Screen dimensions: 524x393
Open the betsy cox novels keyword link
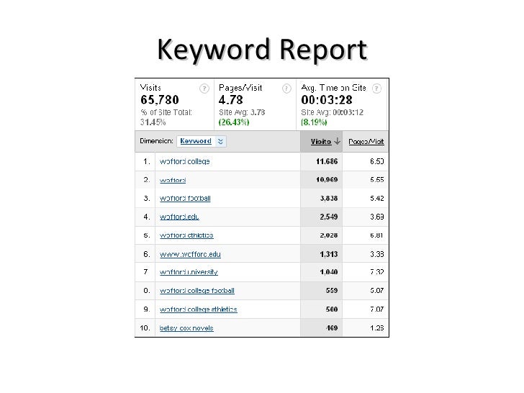pyautogui.click(x=186, y=328)
